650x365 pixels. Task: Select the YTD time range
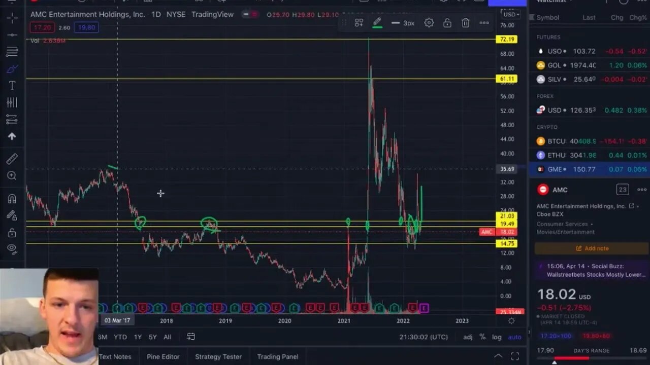120,337
